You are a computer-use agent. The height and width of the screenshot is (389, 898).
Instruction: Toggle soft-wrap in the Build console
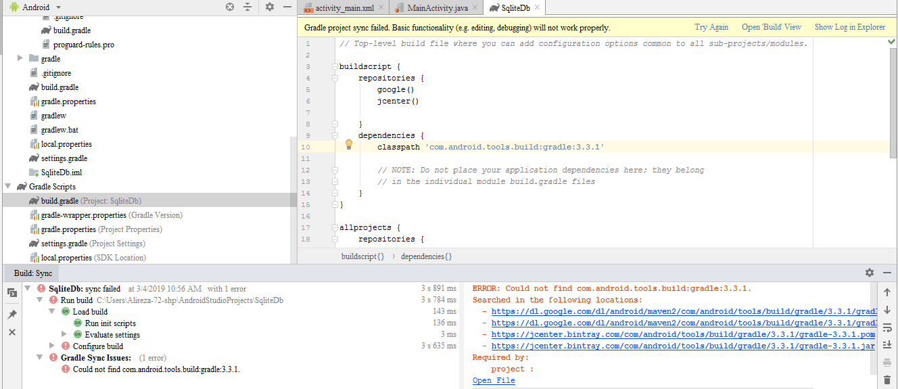click(887, 327)
